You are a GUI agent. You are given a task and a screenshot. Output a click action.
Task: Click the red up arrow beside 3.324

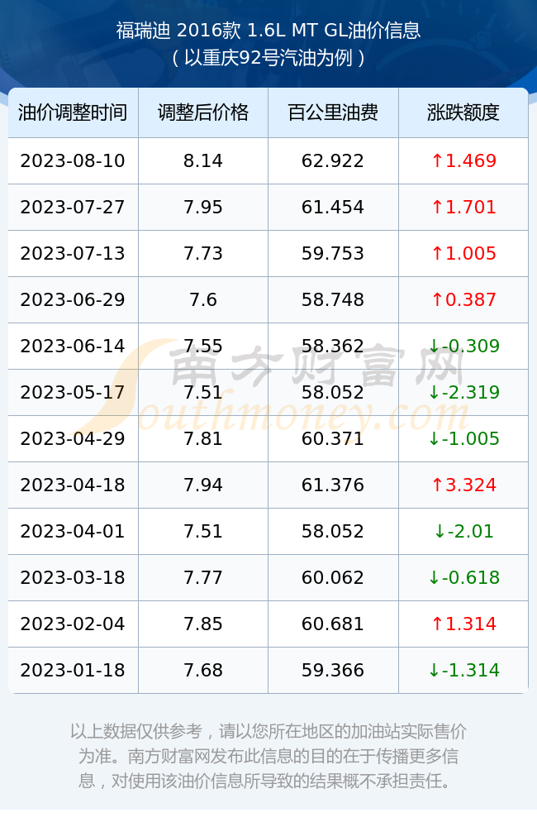(x=437, y=485)
